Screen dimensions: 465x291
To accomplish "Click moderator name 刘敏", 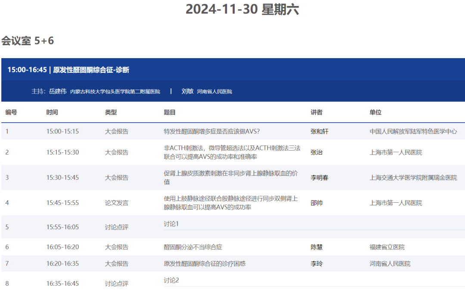I will click(x=187, y=91).
